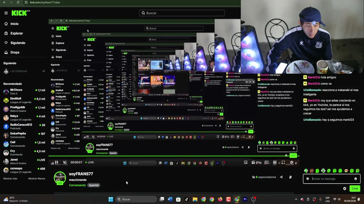Open Jared's Slots & Casino channel
Viewport: 364px width, 204px height.
[x=24, y=161]
